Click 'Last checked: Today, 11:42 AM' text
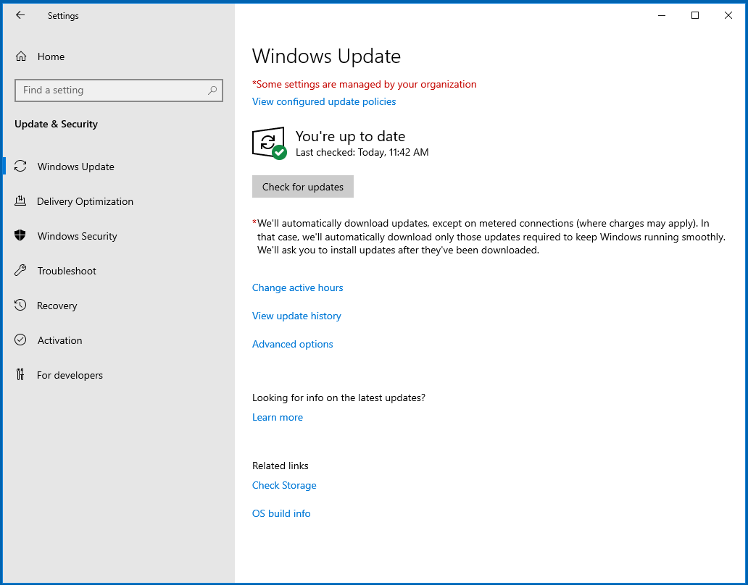 pyautogui.click(x=362, y=153)
